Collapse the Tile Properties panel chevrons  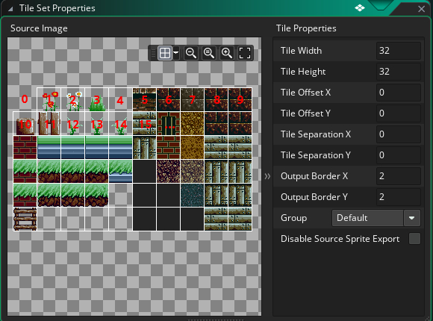(267, 176)
